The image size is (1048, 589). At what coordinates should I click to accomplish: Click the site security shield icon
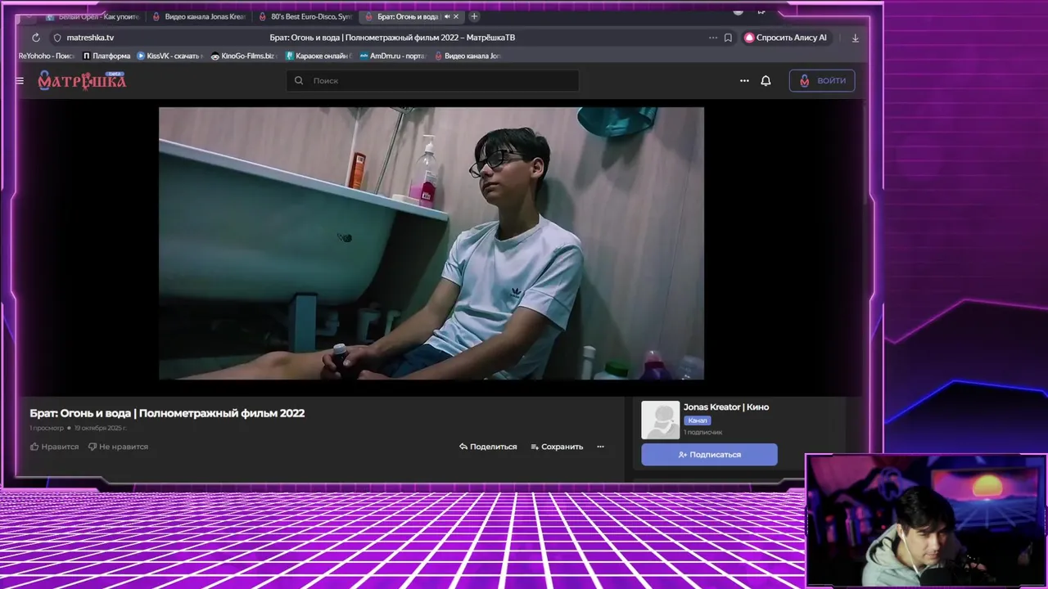(57, 38)
